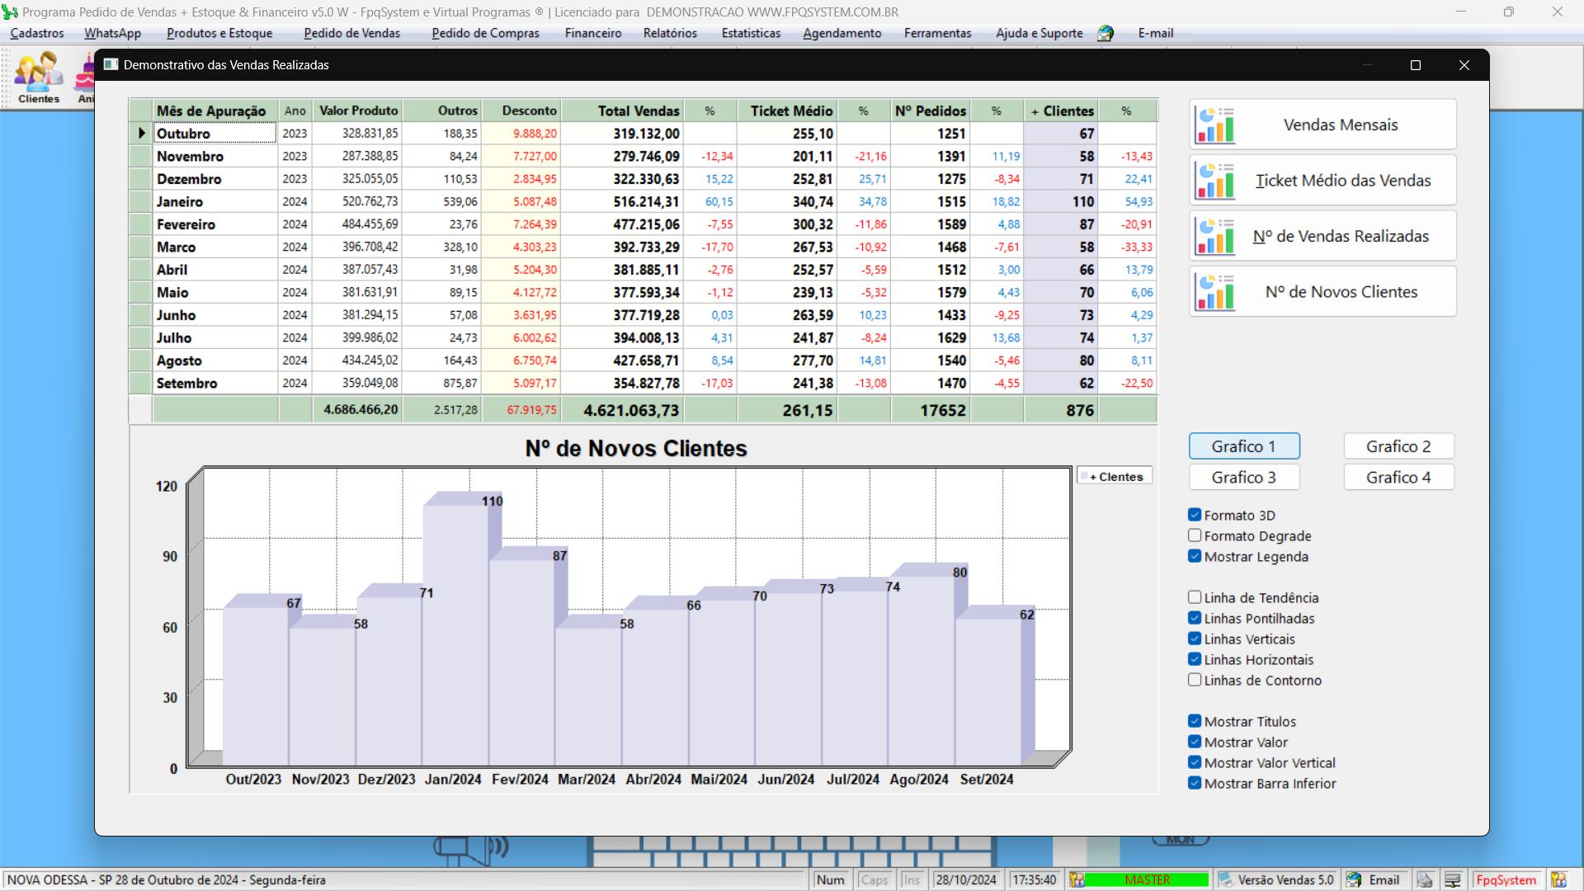This screenshot has width=1584, height=891.
Task: Click Nº de Vendas Realizadas button
Action: pos(1322,236)
